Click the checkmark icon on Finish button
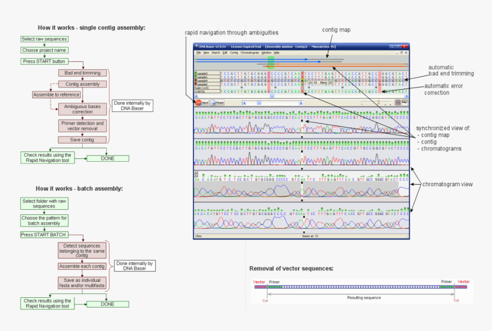 click(x=214, y=102)
